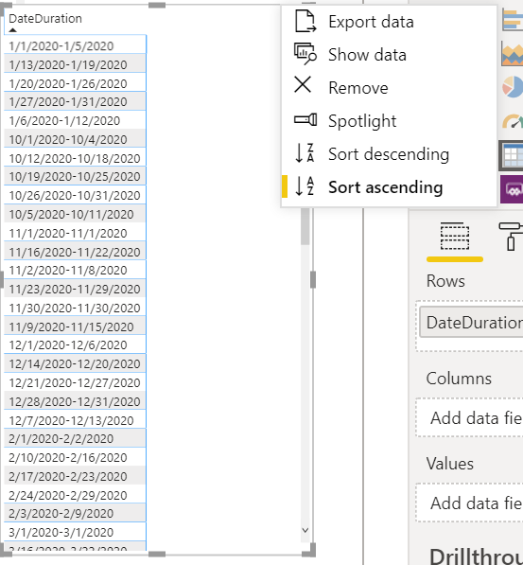
Task: Select the area chart visual
Action: coord(513,54)
